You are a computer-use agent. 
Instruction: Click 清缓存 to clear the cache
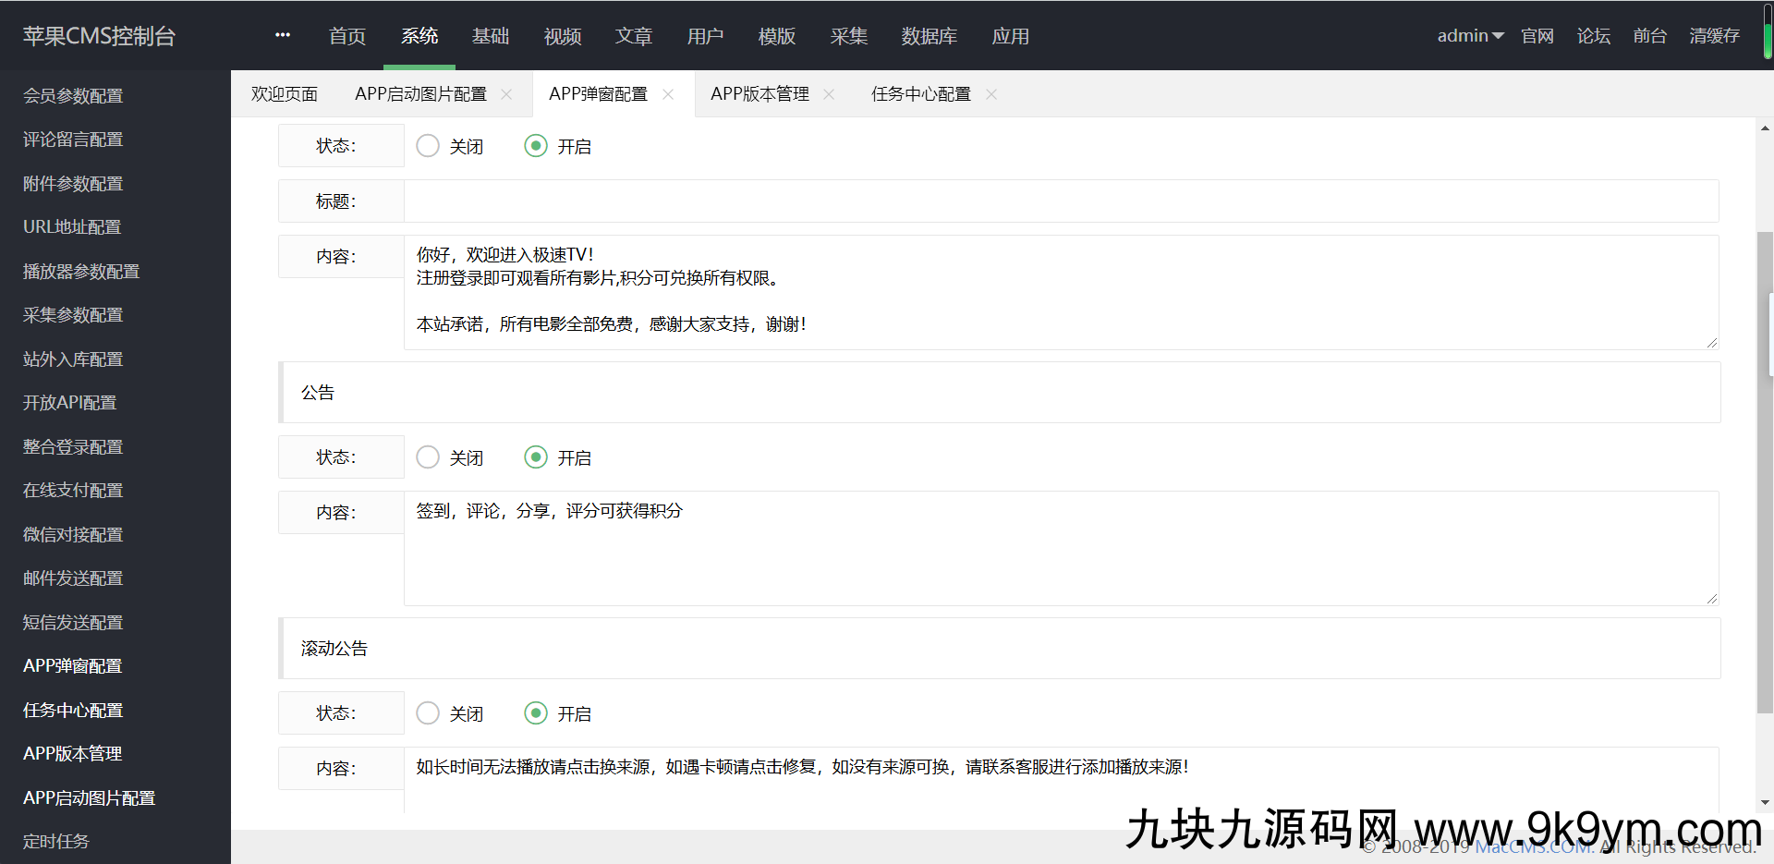click(1714, 35)
